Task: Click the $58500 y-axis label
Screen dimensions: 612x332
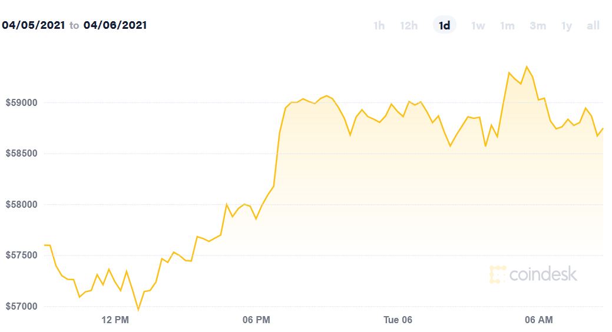Action: point(21,153)
